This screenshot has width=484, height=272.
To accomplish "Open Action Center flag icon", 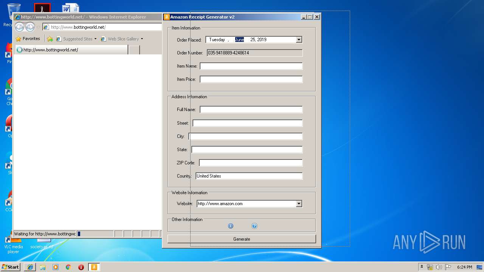I will click(448, 267).
